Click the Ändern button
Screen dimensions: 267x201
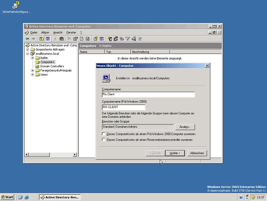pyautogui.click(x=185, y=127)
